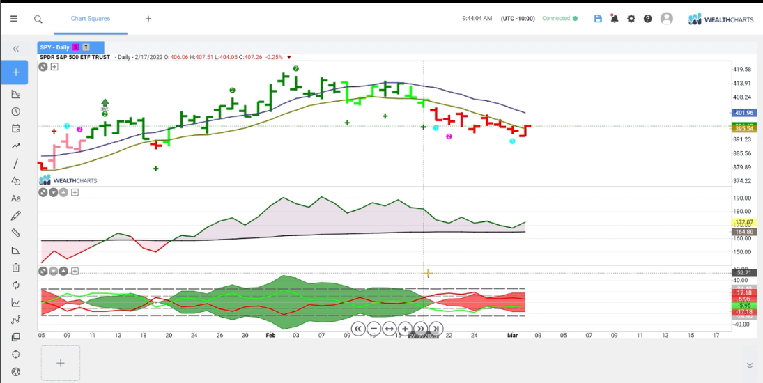This screenshot has height=383, width=763.
Task: Disable price pane indicators with circle-slash icon
Action: [x=43, y=67]
